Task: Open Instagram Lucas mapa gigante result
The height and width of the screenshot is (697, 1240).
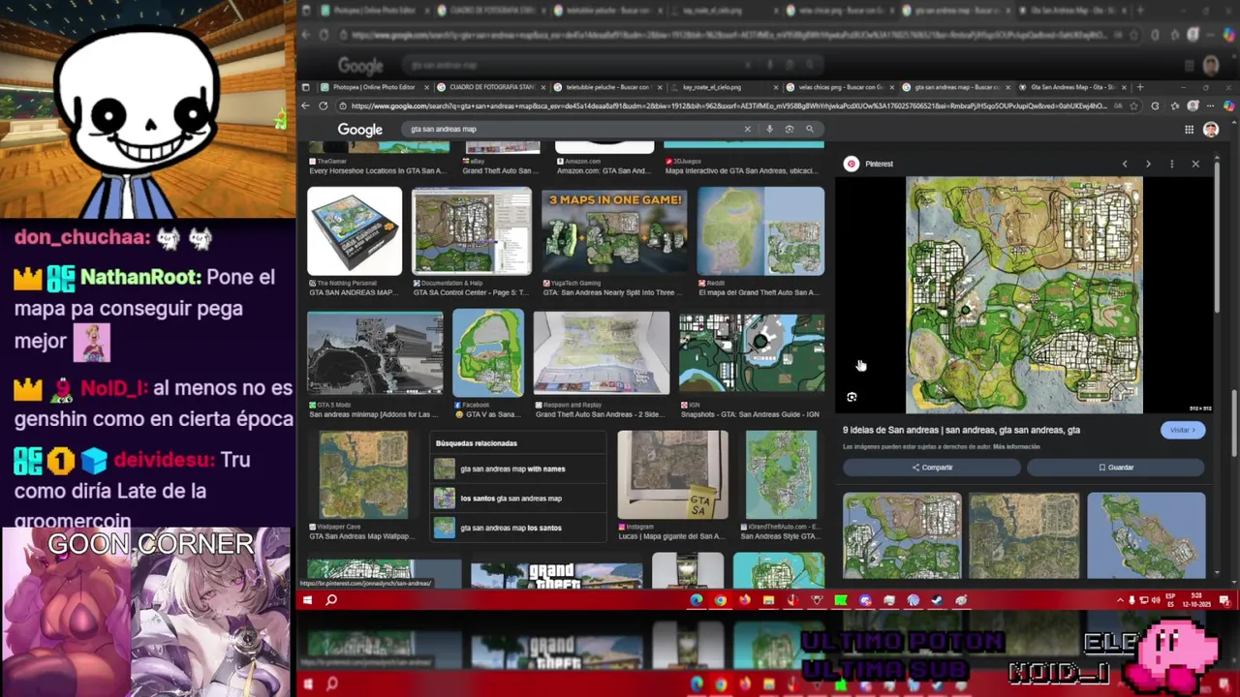Action: pyautogui.click(x=672, y=475)
